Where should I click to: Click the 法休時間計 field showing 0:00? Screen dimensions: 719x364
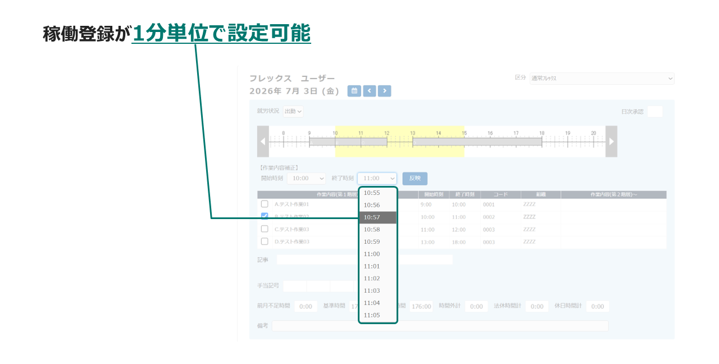pyautogui.click(x=537, y=307)
